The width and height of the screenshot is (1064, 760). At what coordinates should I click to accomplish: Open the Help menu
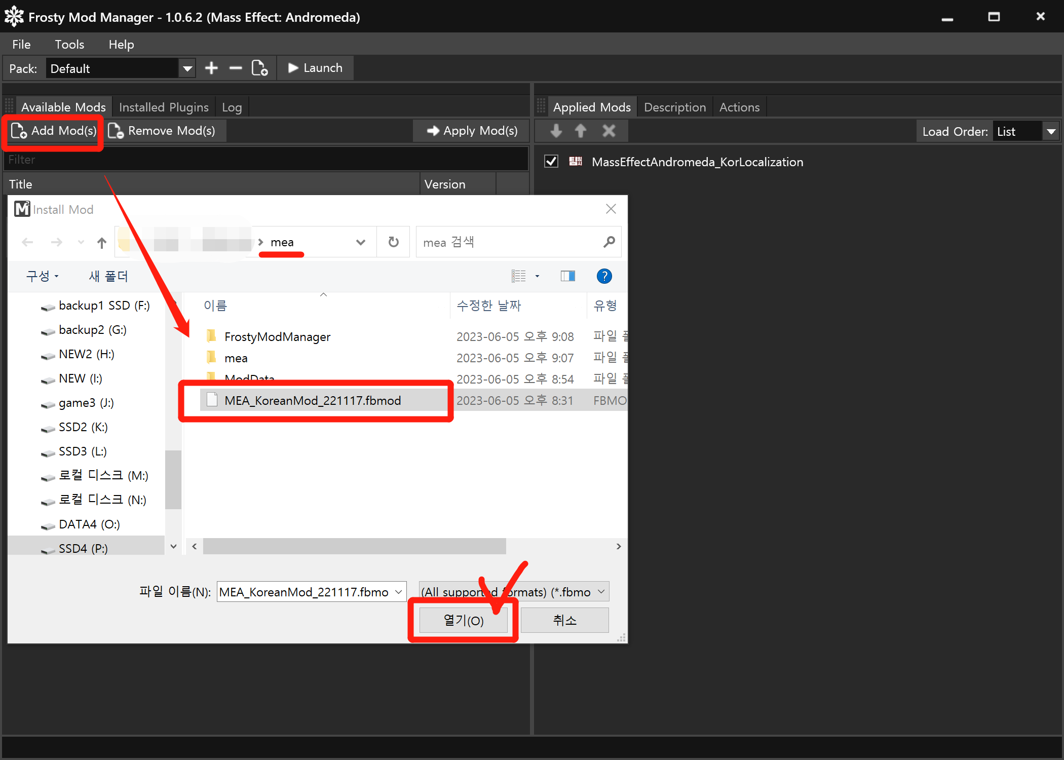(x=121, y=45)
